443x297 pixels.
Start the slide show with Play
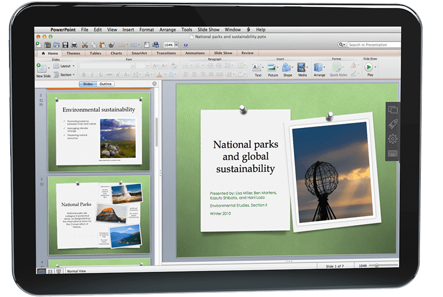tap(369, 69)
